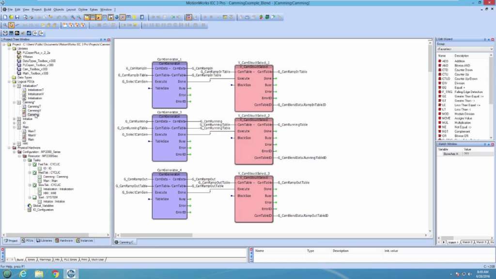The width and height of the screenshot is (496, 279).
Task: Select Resource MP2300Siec in tree
Action: [x=43, y=156]
